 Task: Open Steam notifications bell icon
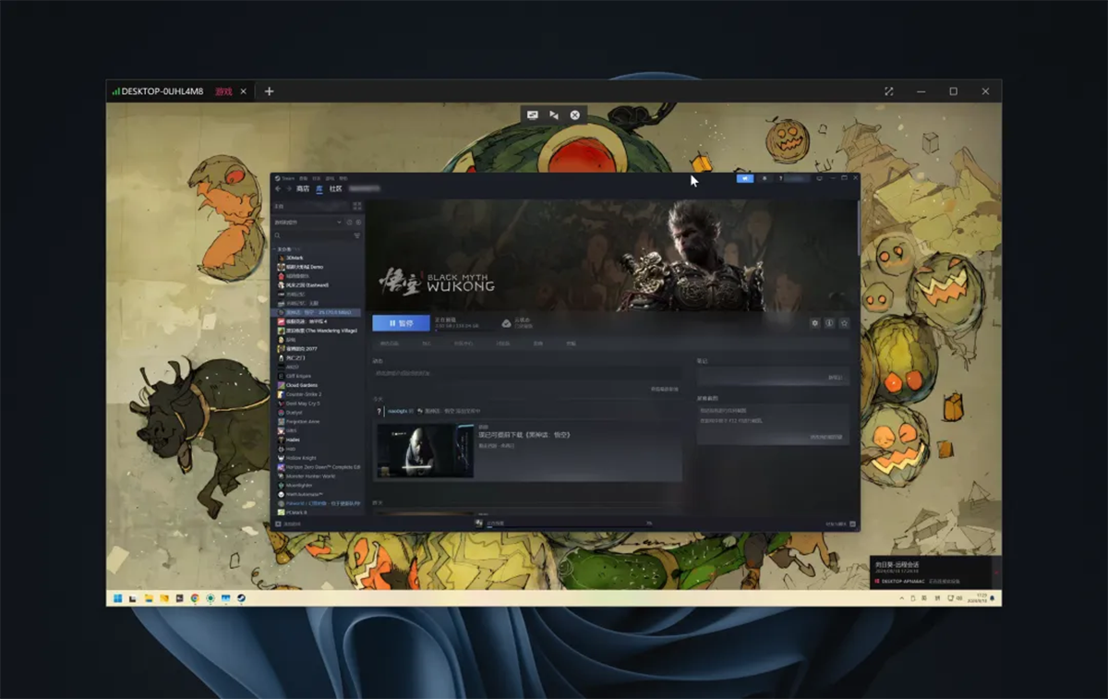click(x=764, y=178)
